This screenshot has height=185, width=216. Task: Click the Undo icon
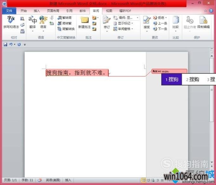coord(11,44)
